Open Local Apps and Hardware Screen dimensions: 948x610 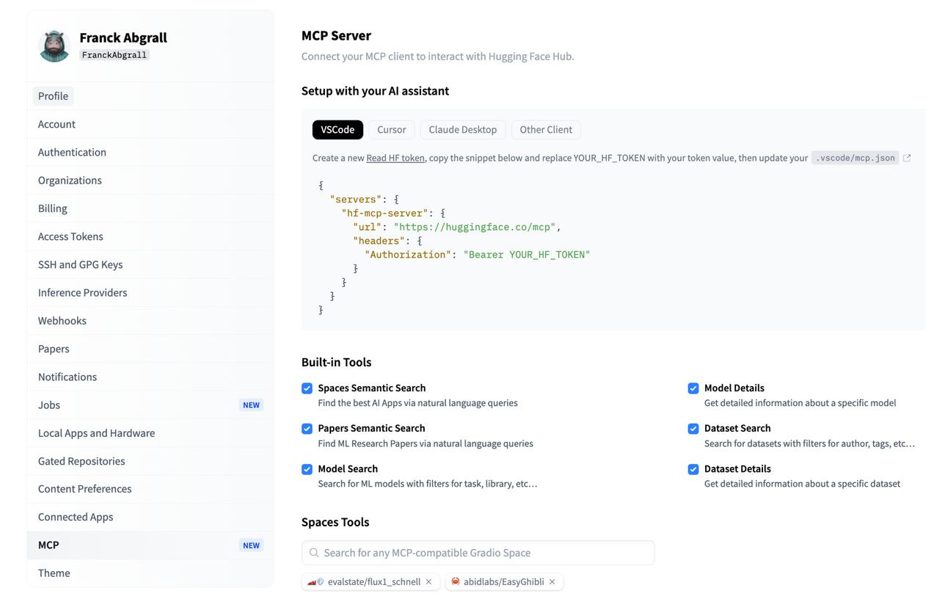(150, 433)
